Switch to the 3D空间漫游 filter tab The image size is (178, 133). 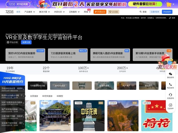point(47,96)
